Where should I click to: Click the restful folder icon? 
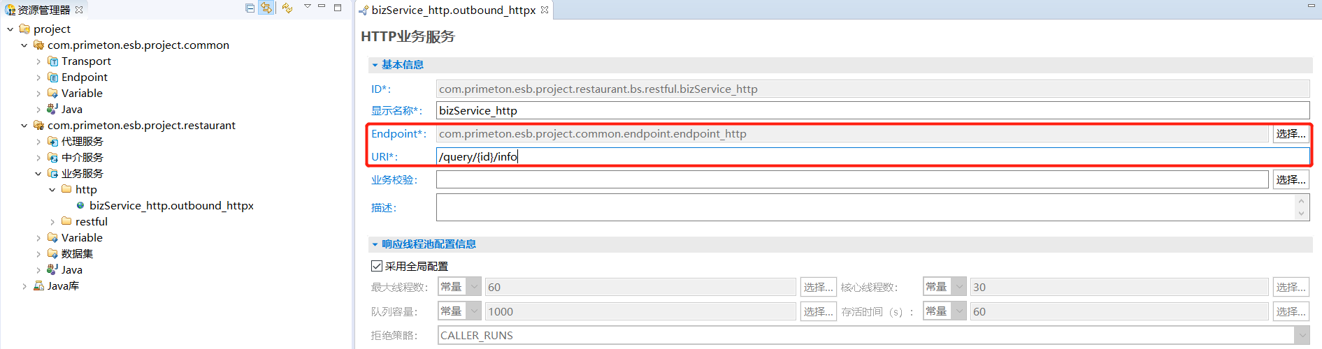pos(66,221)
